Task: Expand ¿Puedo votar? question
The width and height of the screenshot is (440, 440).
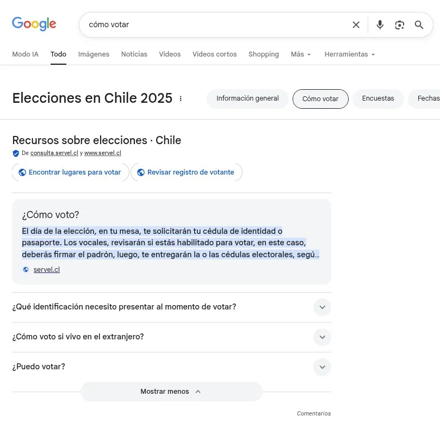Action: 322,367
